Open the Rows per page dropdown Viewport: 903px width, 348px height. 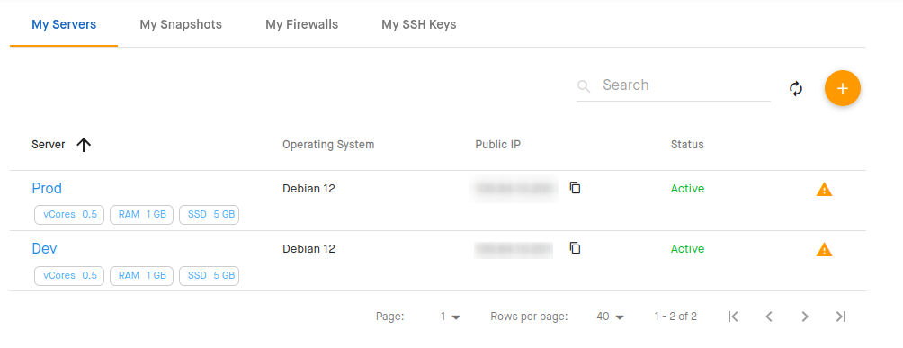pyautogui.click(x=611, y=317)
